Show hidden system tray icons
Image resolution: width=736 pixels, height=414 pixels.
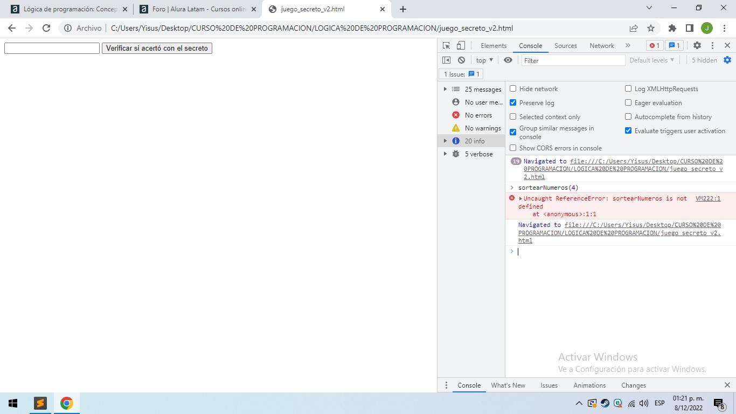[579, 403]
